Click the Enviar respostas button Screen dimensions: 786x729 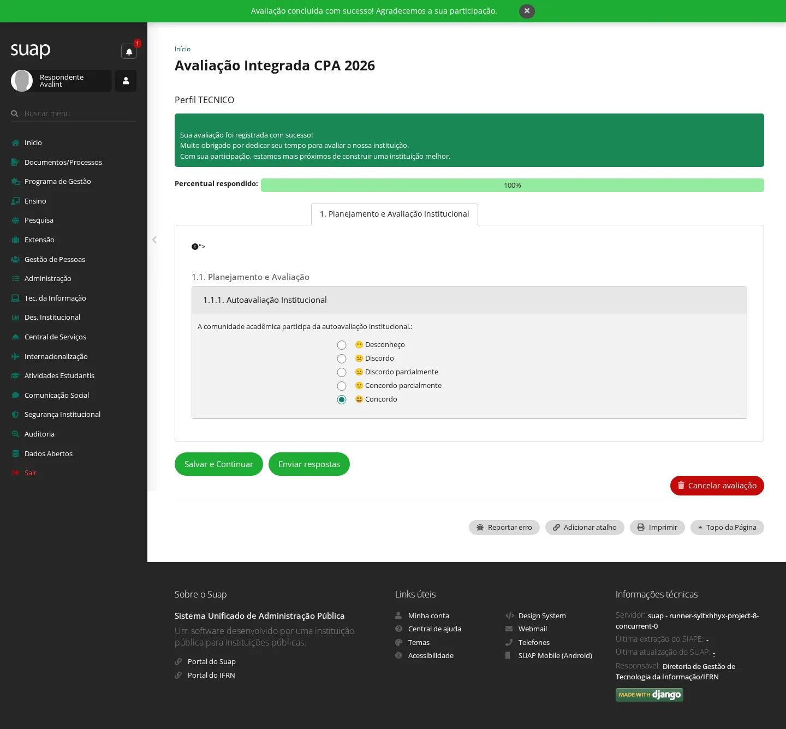pos(309,464)
